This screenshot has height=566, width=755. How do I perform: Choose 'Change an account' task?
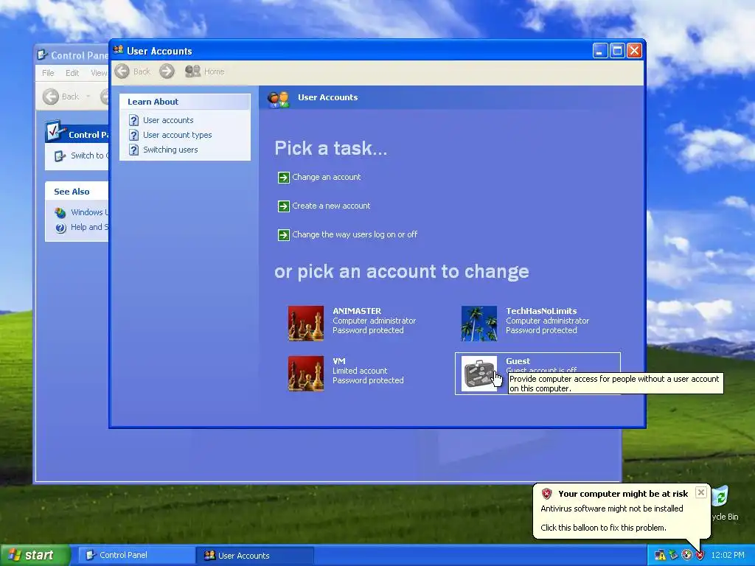click(327, 177)
